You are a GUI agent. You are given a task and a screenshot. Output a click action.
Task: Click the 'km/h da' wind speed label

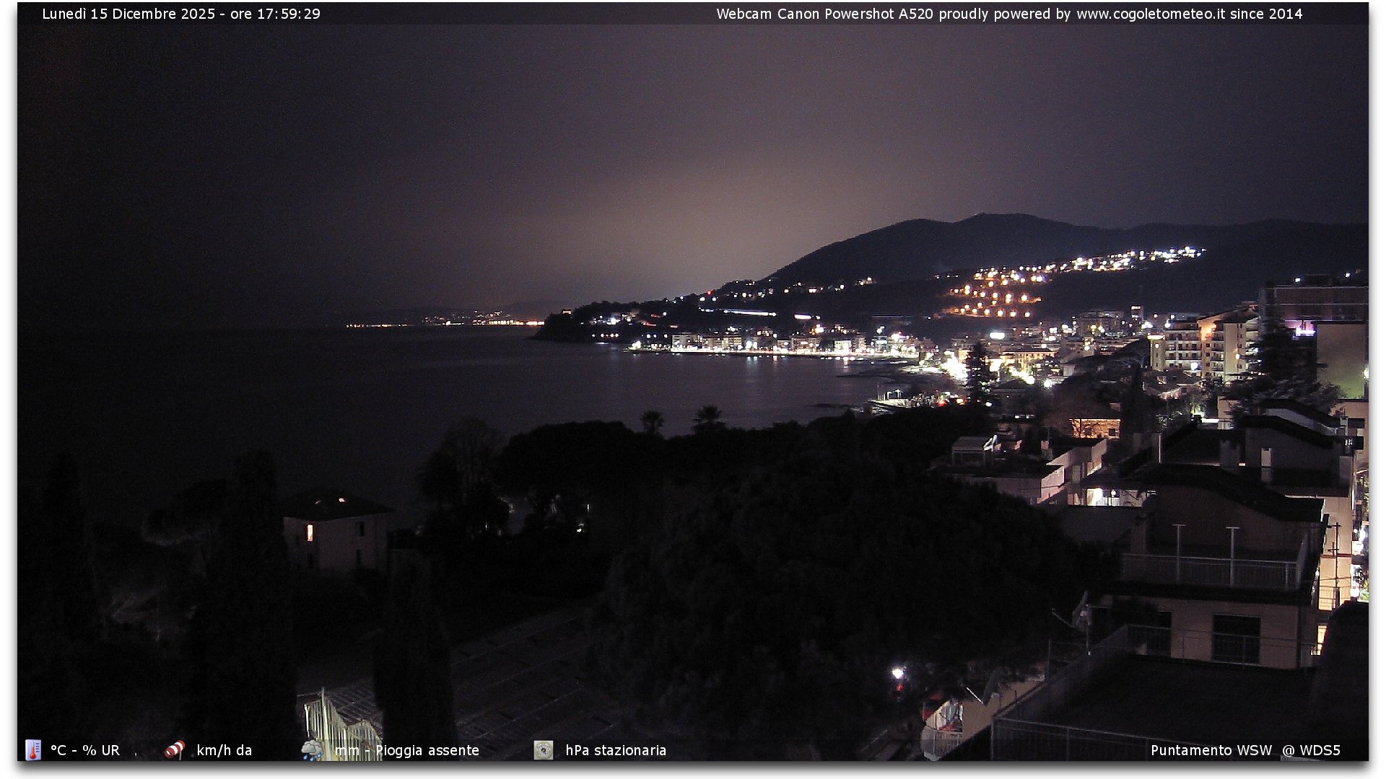pos(225,750)
